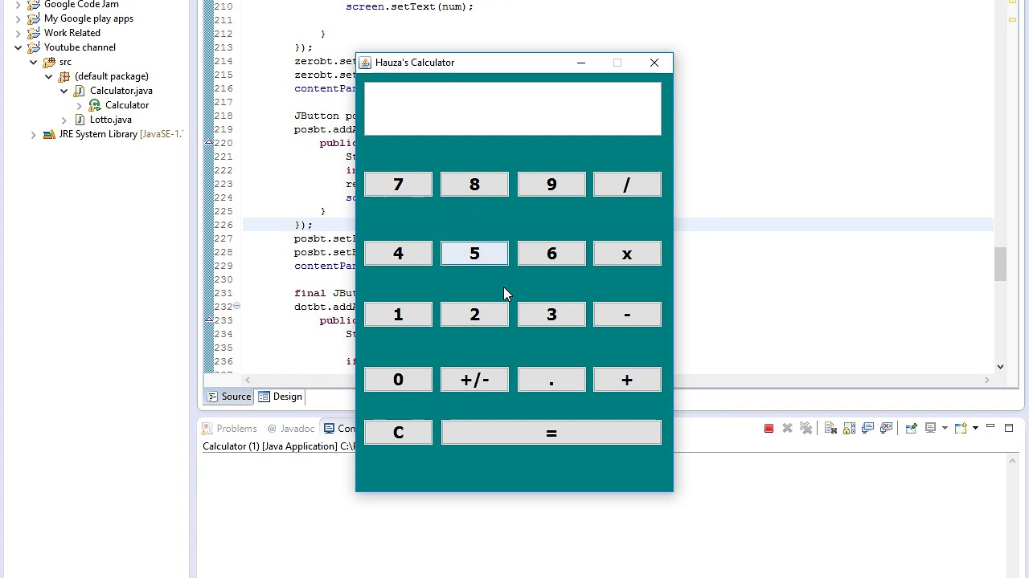Screen dimensions: 1029x578
Task: Collapse the Calculator.java node
Action: pos(64,91)
